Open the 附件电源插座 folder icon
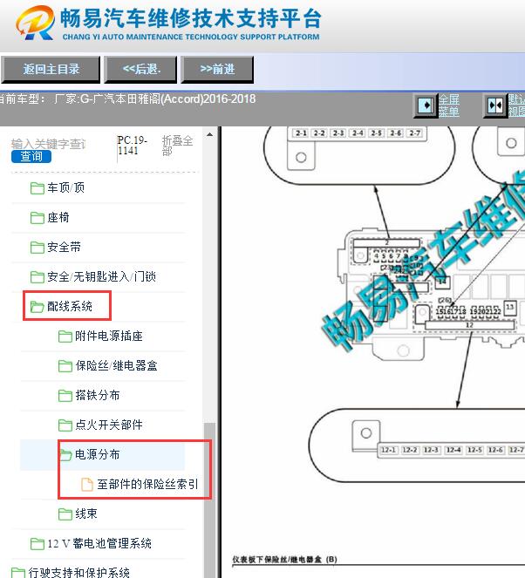This screenshot has height=578, width=525. pos(65,336)
